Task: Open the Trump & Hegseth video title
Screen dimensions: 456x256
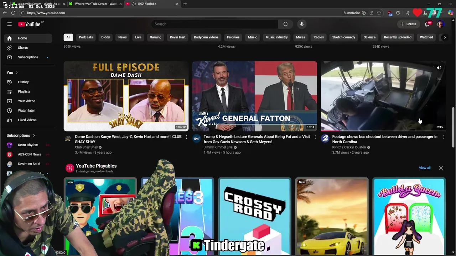Action: click(257, 139)
